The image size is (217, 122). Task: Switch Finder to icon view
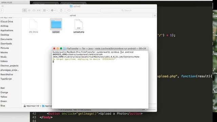(x=25, y=11)
